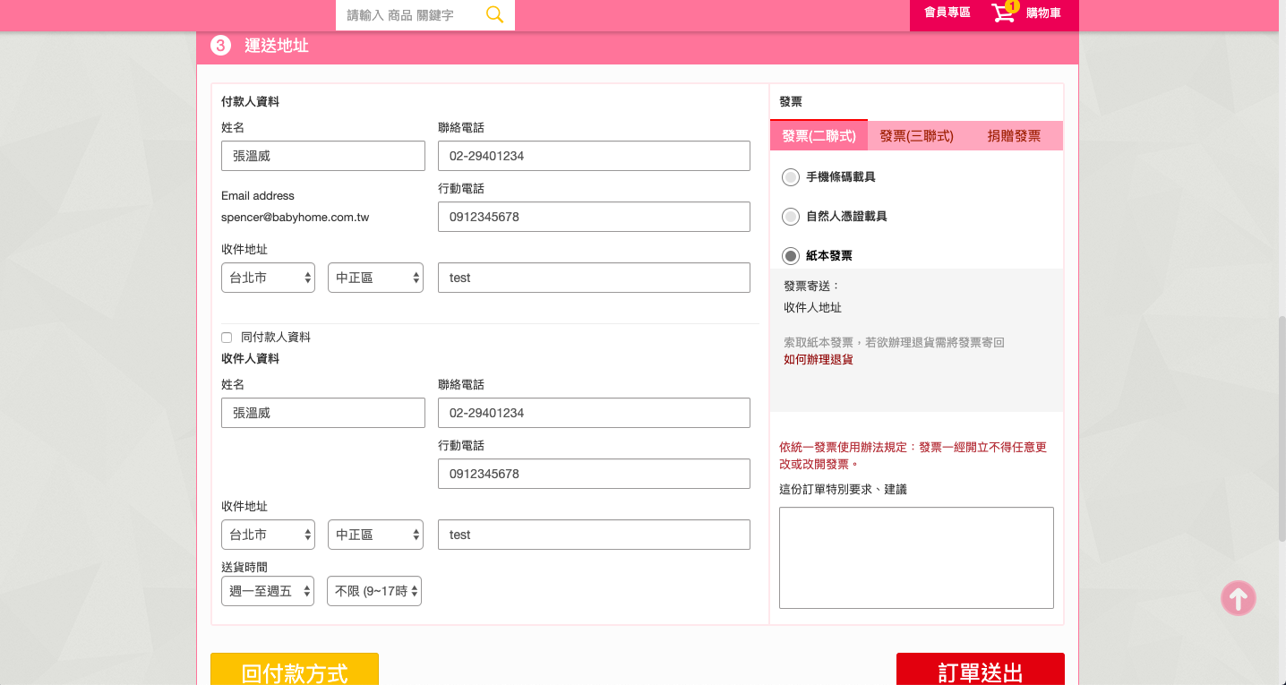Screen dimensions: 1286x685
Task: Open the shopping cart icon
Action: point(1005,13)
